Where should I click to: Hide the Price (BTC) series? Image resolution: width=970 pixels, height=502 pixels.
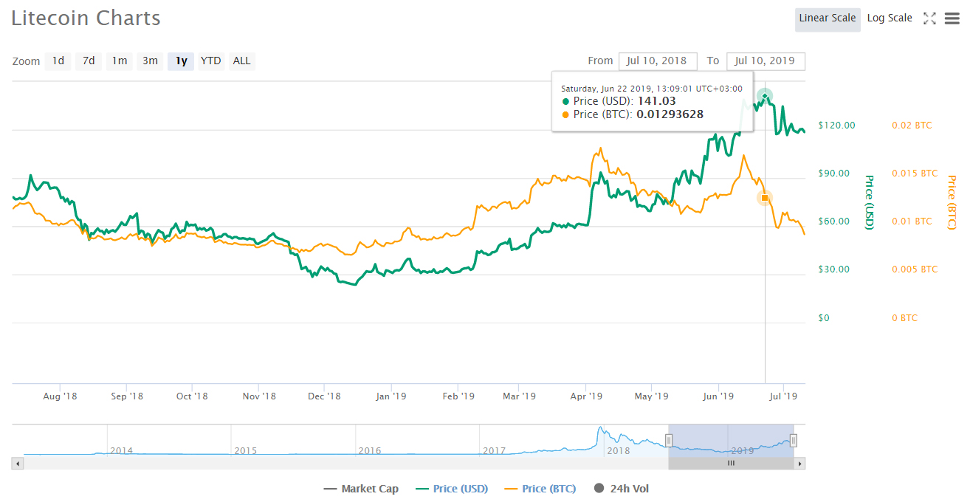[x=540, y=489]
